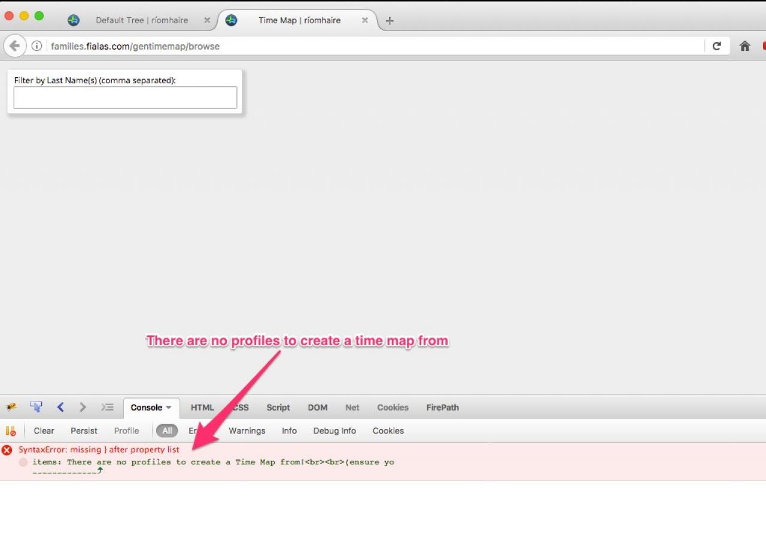Open the Firebug bug icon menu
Viewport: 766px width, 547px height.
(x=11, y=408)
